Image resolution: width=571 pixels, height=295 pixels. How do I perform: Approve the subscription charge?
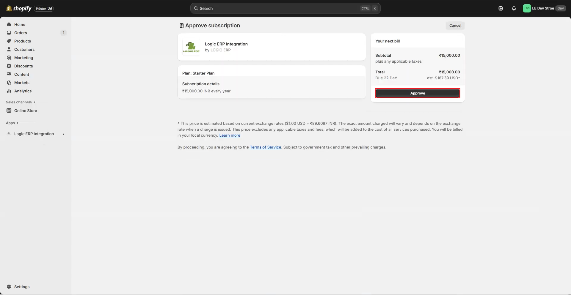pyautogui.click(x=417, y=93)
